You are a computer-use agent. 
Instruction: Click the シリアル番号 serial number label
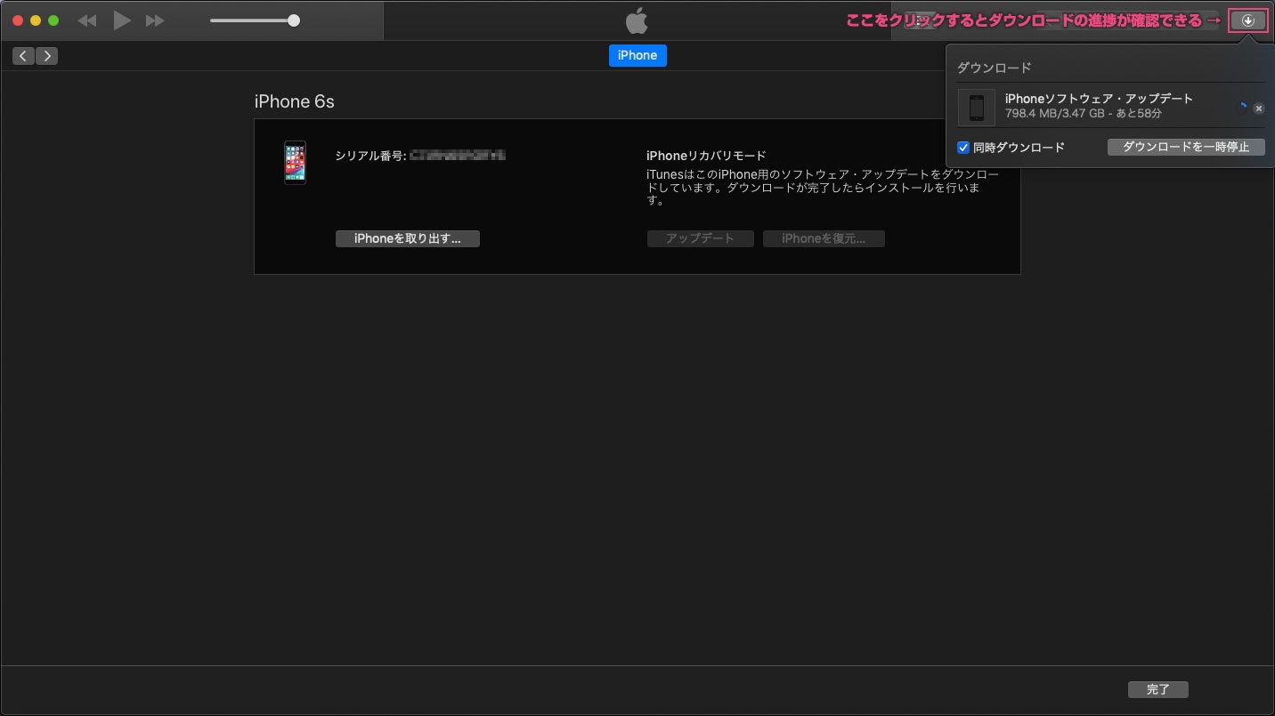pyautogui.click(x=370, y=156)
